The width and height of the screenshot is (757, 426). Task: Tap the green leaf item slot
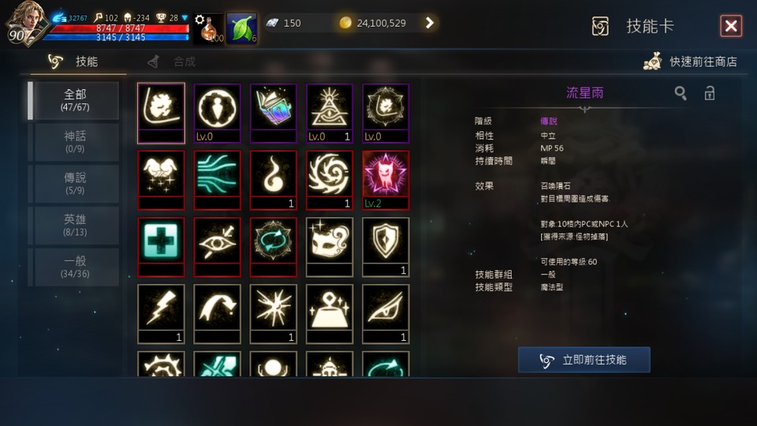241,28
